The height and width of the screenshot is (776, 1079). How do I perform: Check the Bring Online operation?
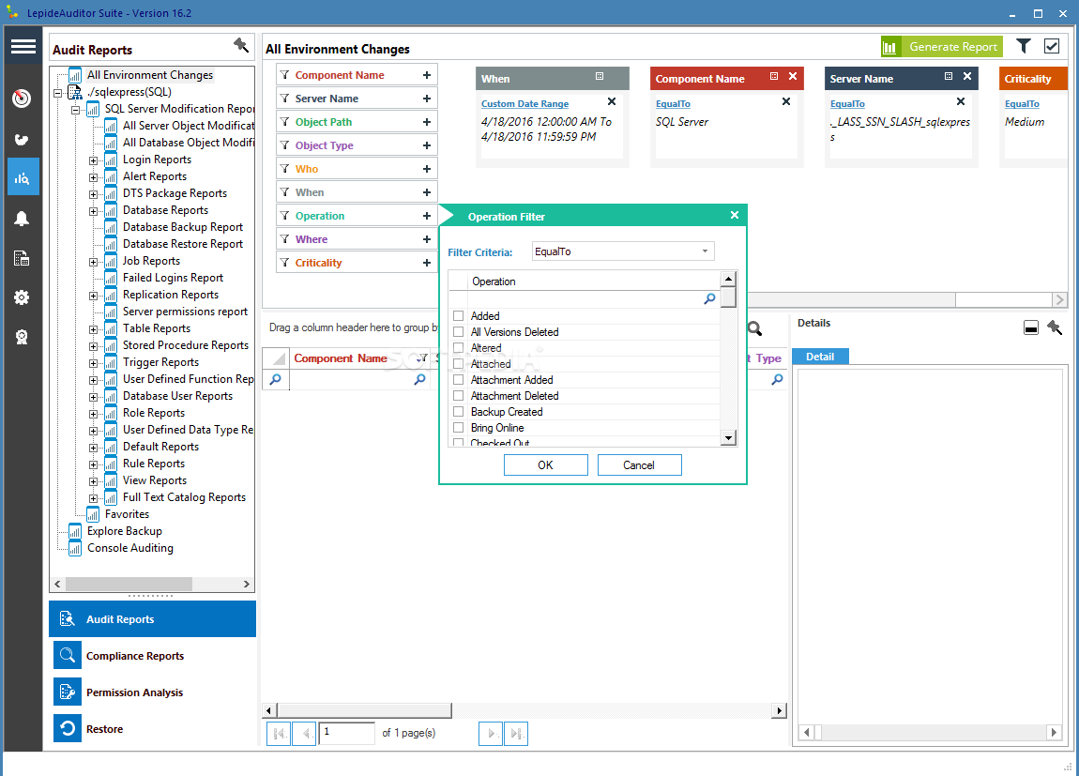[x=458, y=427]
